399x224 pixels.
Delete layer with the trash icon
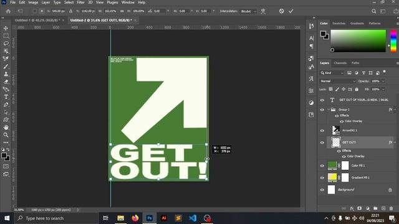point(391,208)
